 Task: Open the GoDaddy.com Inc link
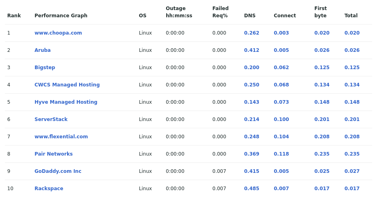coord(58,171)
